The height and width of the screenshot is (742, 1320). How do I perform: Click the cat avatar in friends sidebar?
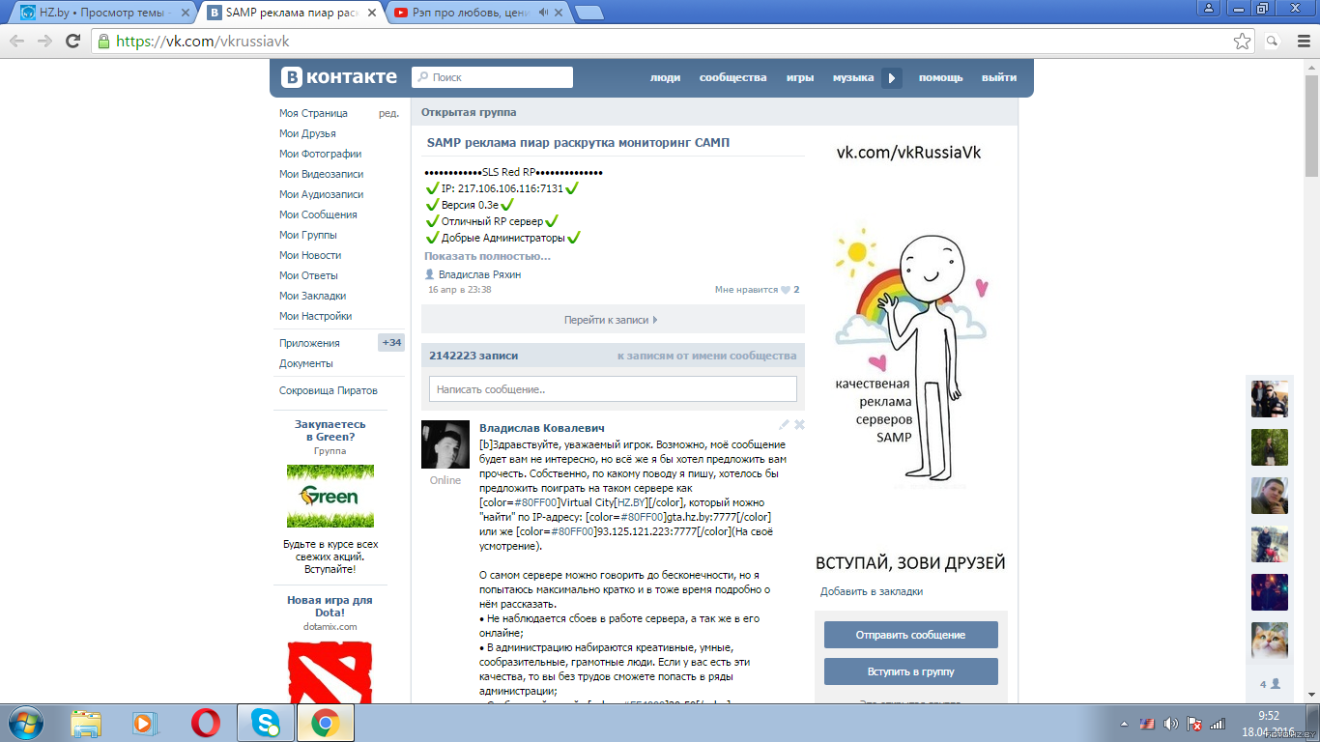(x=1269, y=641)
